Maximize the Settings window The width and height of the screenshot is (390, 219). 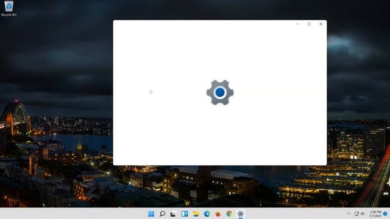(x=309, y=24)
